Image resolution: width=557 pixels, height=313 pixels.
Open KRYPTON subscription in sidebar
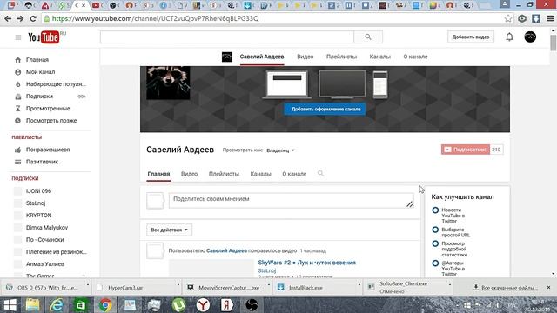(38, 216)
